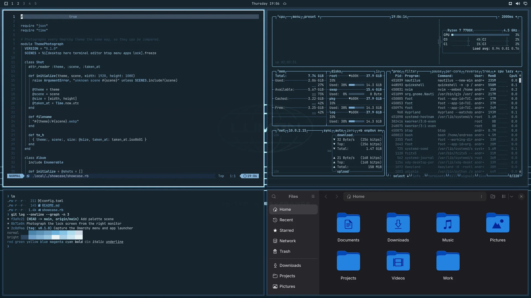Viewport: 531px width, 298px height.
Task: Click the clock Thursday 19:06
Action: click(x=265, y=4)
